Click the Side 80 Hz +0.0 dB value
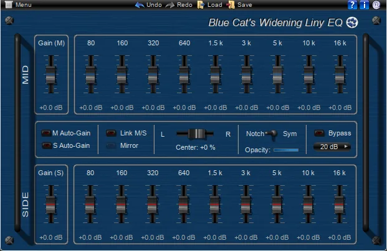This screenshot has height=251, width=387. click(90, 237)
